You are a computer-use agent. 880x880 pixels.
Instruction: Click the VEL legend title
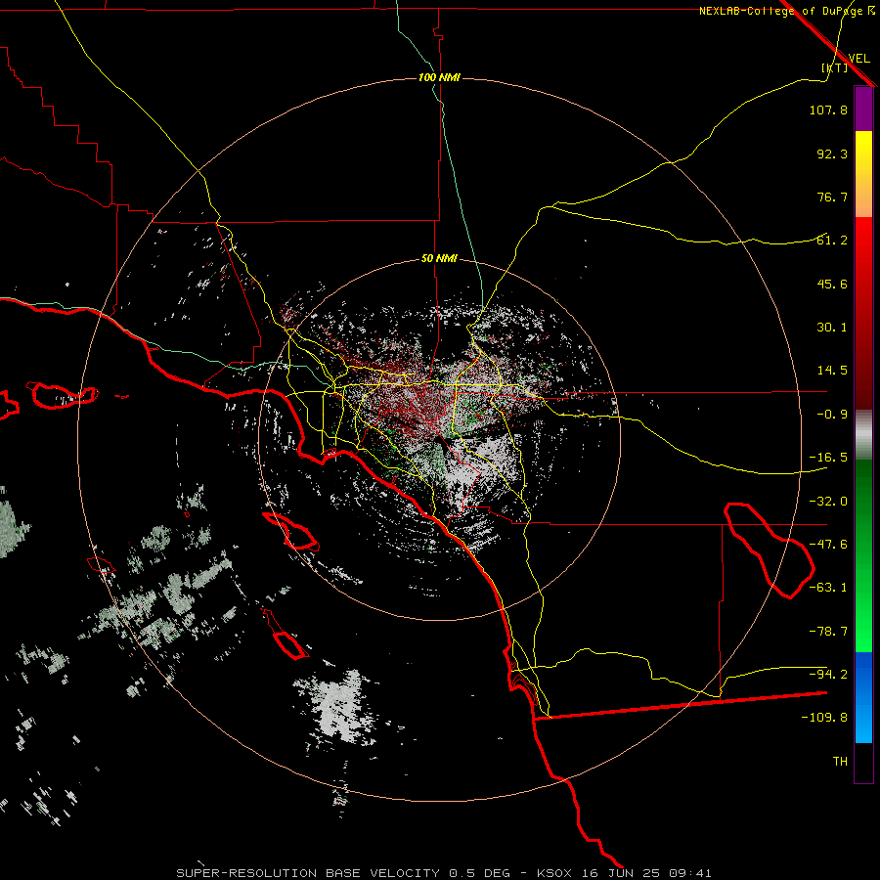click(858, 59)
